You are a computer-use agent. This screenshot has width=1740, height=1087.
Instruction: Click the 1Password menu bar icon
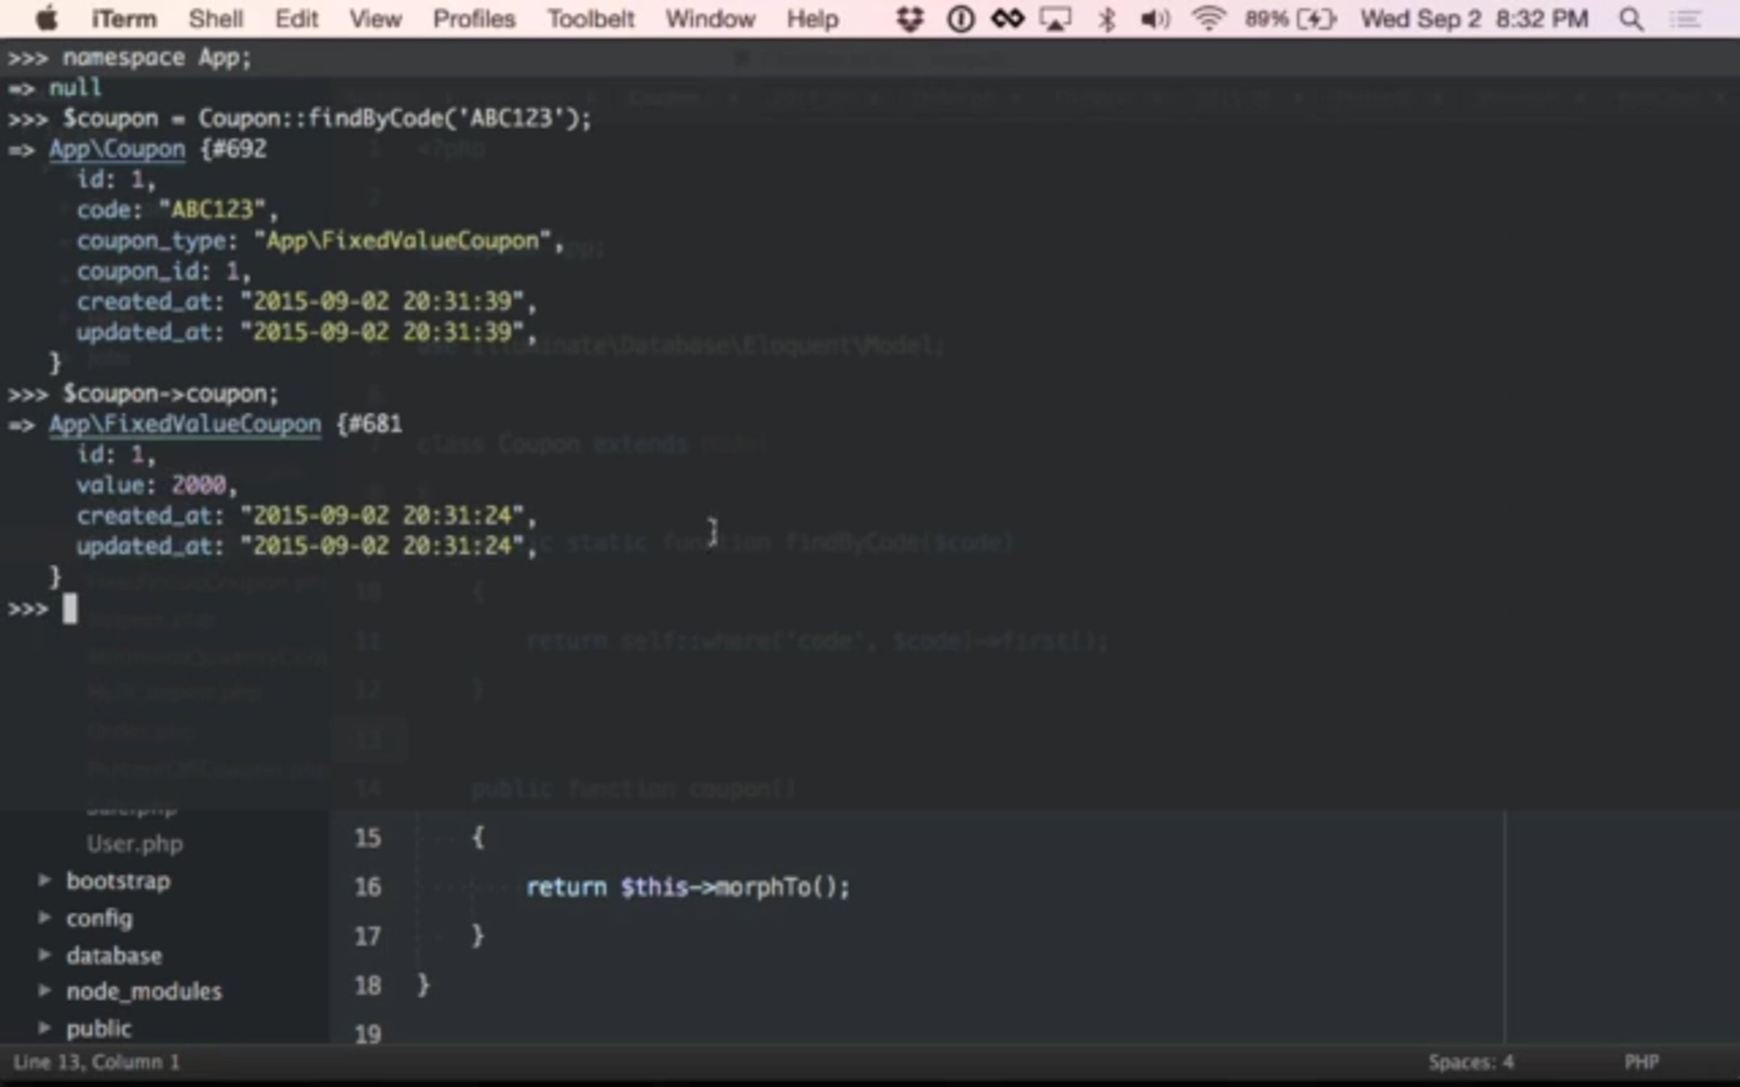(x=960, y=19)
